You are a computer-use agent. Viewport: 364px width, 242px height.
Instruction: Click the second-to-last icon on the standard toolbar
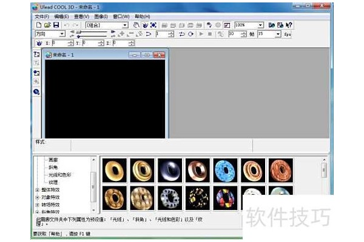280,25
